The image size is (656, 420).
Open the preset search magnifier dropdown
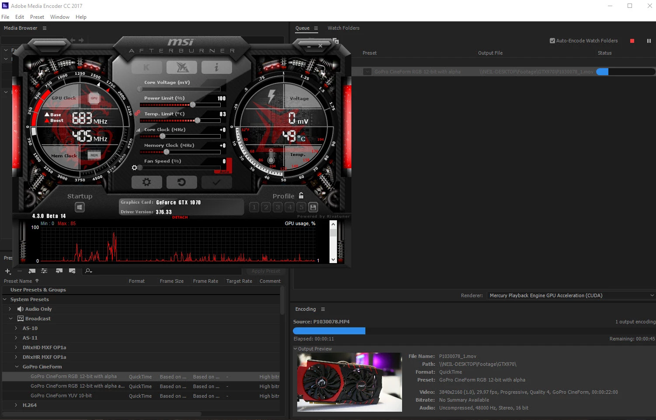point(88,271)
